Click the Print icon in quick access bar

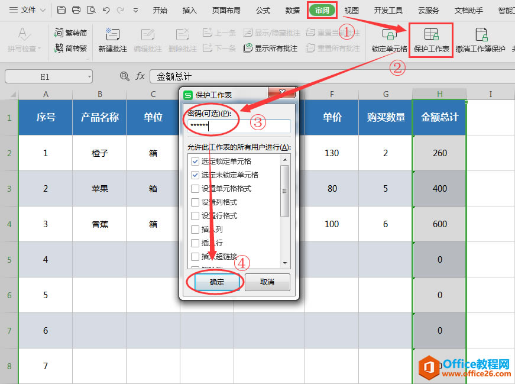point(76,9)
